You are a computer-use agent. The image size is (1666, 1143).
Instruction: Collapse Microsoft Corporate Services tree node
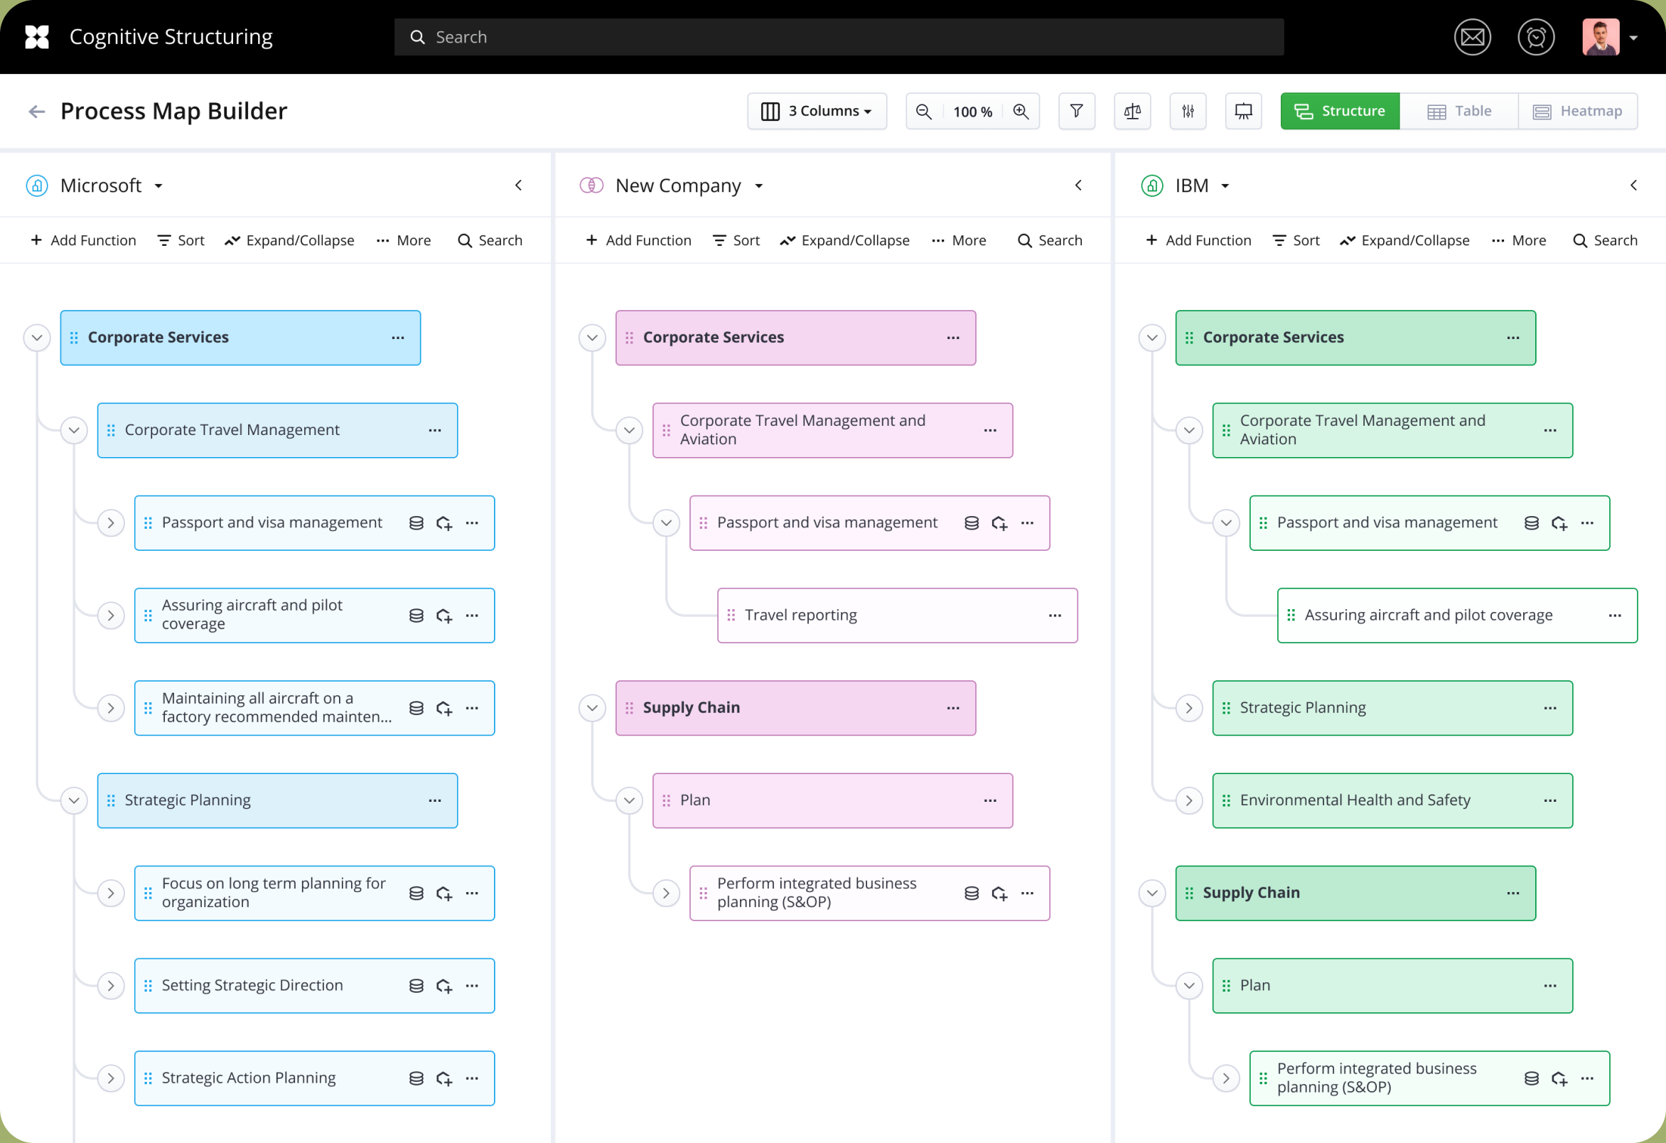[x=37, y=338]
